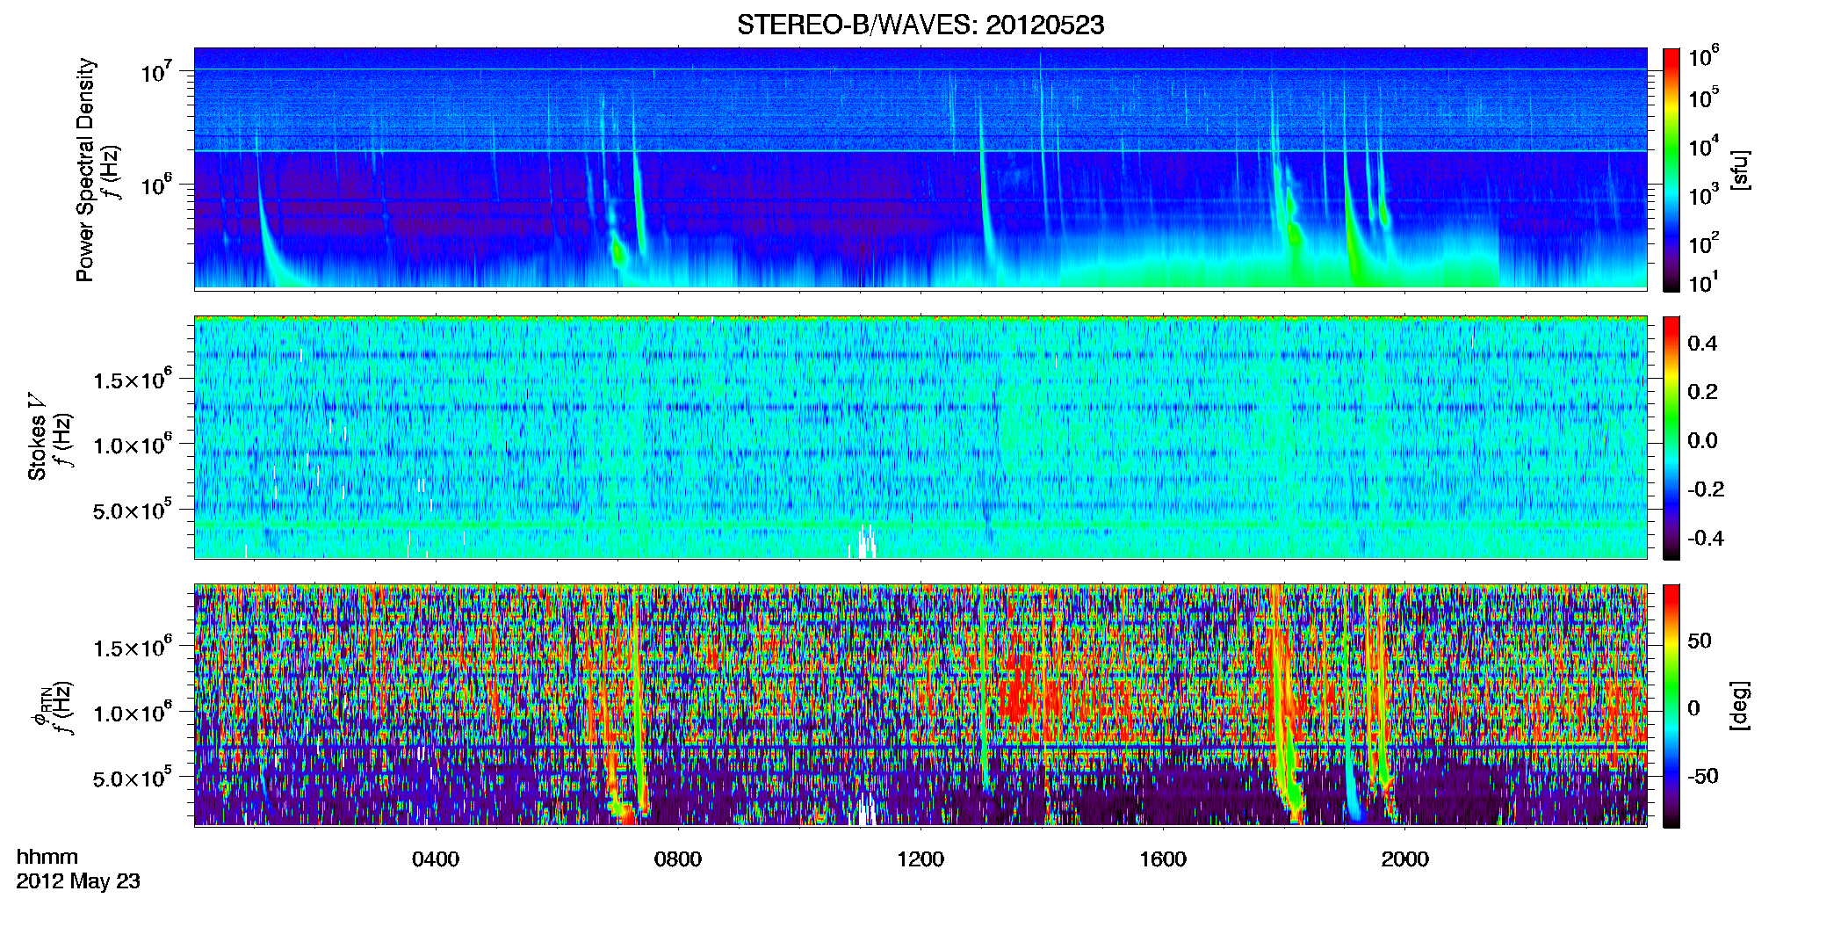Screen dimensions: 1841x949
Task: Click the -50 value on the degrees color bar
Action: point(1702,776)
